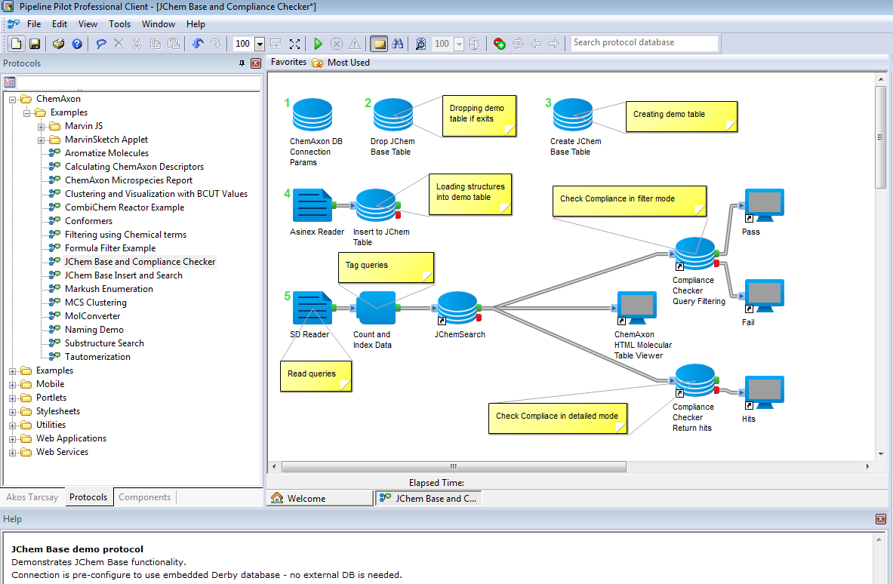Screen dimensions: 893x584
Task: Click the Help question mark icon
Action: tap(76, 44)
